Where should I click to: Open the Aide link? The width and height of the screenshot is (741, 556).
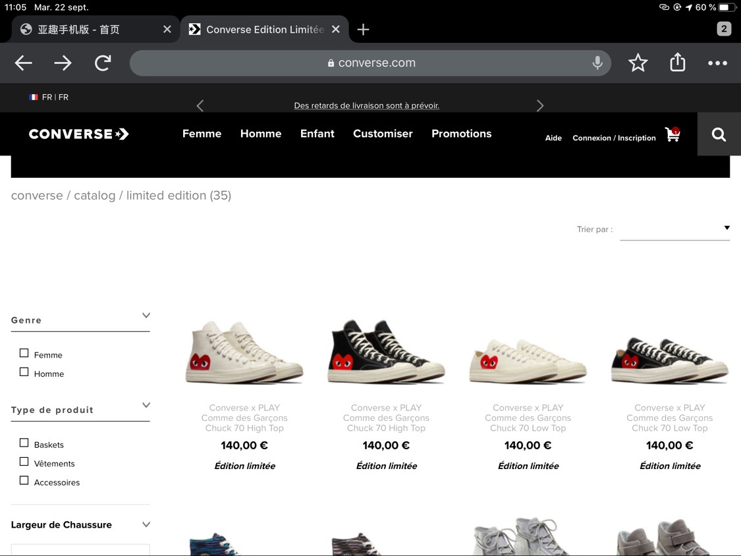pyautogui.click(x=553, y=138)
